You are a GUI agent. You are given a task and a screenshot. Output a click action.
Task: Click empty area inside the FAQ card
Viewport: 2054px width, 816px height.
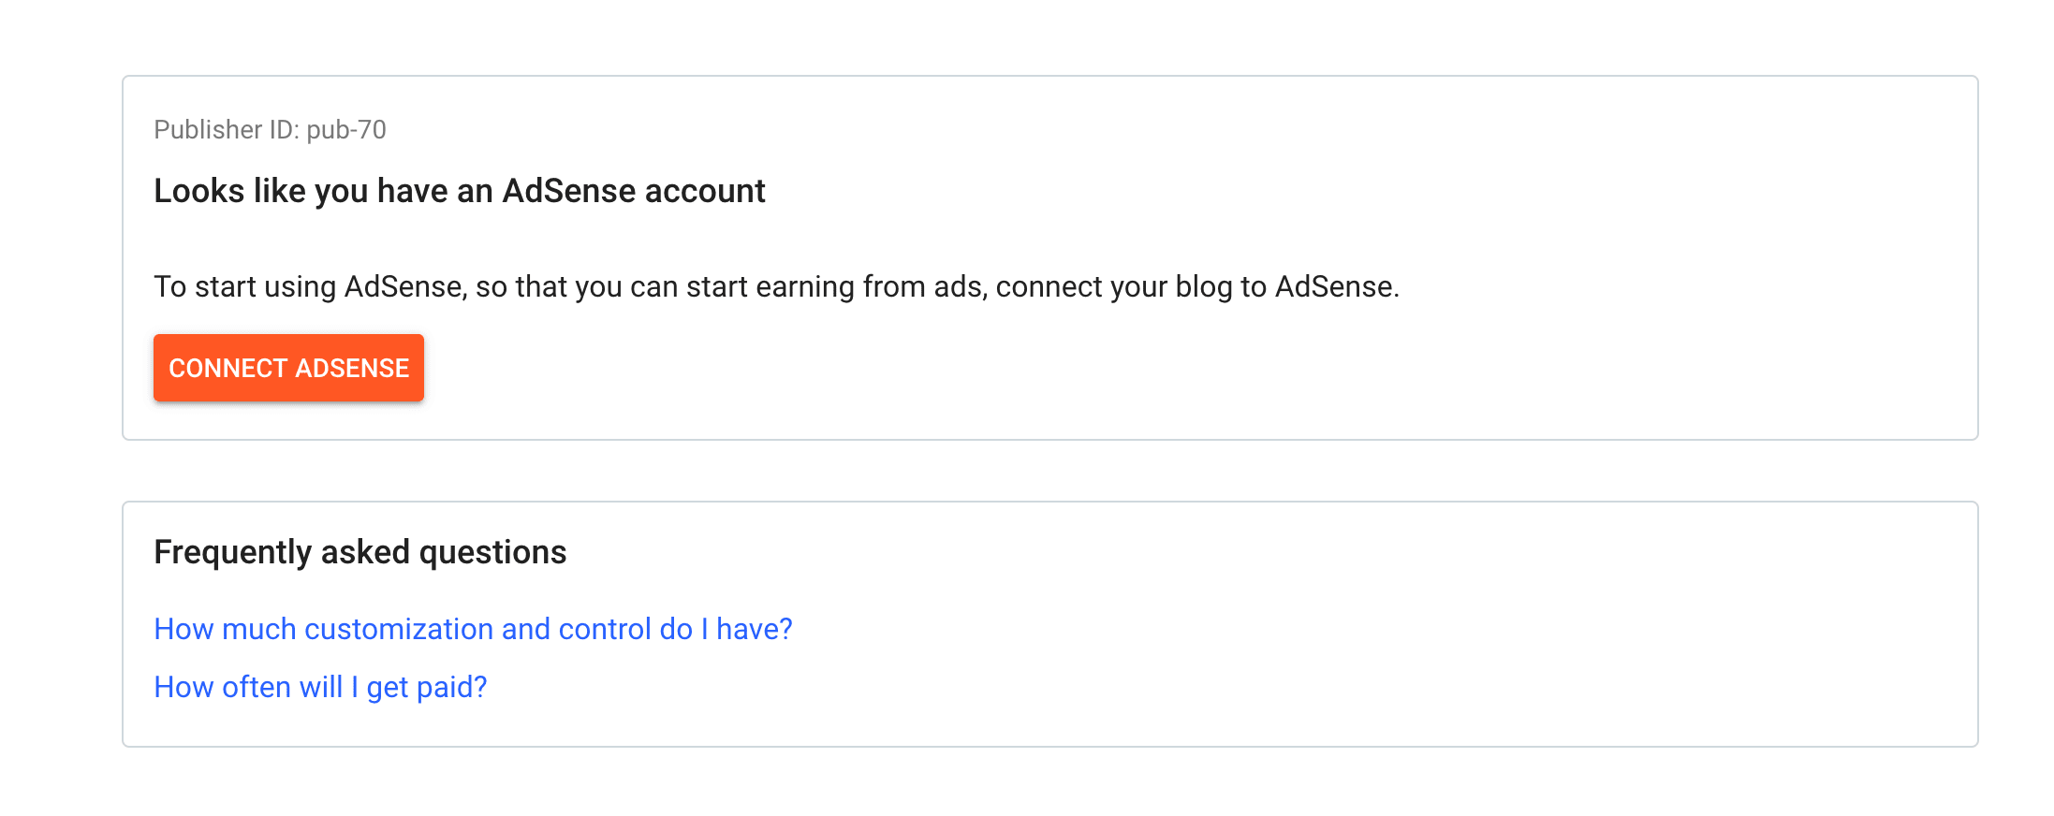pyautogui.click(x=1311, y=655)
